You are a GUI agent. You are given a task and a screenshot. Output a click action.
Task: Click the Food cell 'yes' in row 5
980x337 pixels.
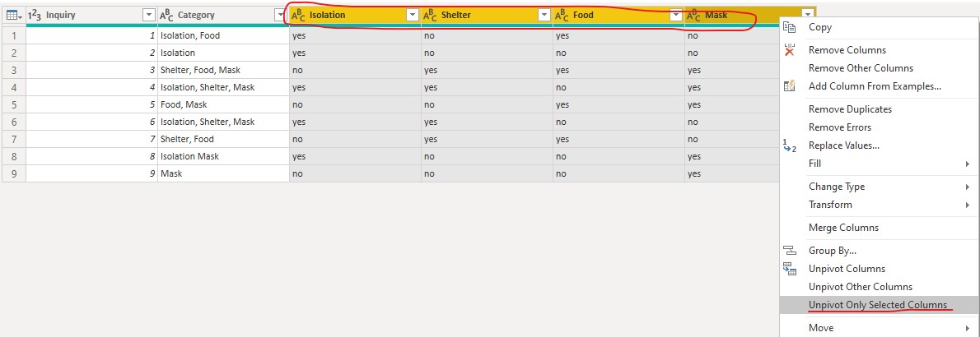point(618,105)
